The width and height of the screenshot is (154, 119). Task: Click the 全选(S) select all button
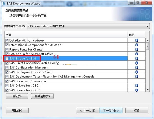(17, 96)
